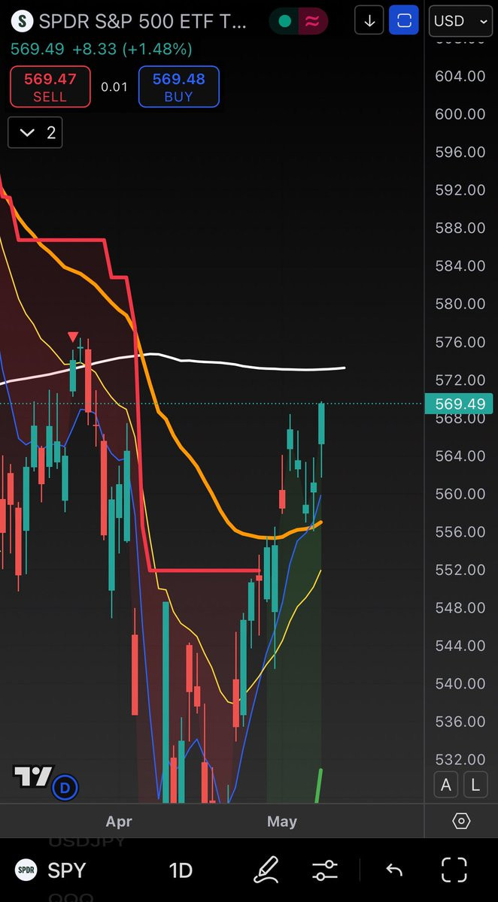Click the 569.48 BUY button

coord(178,86)
